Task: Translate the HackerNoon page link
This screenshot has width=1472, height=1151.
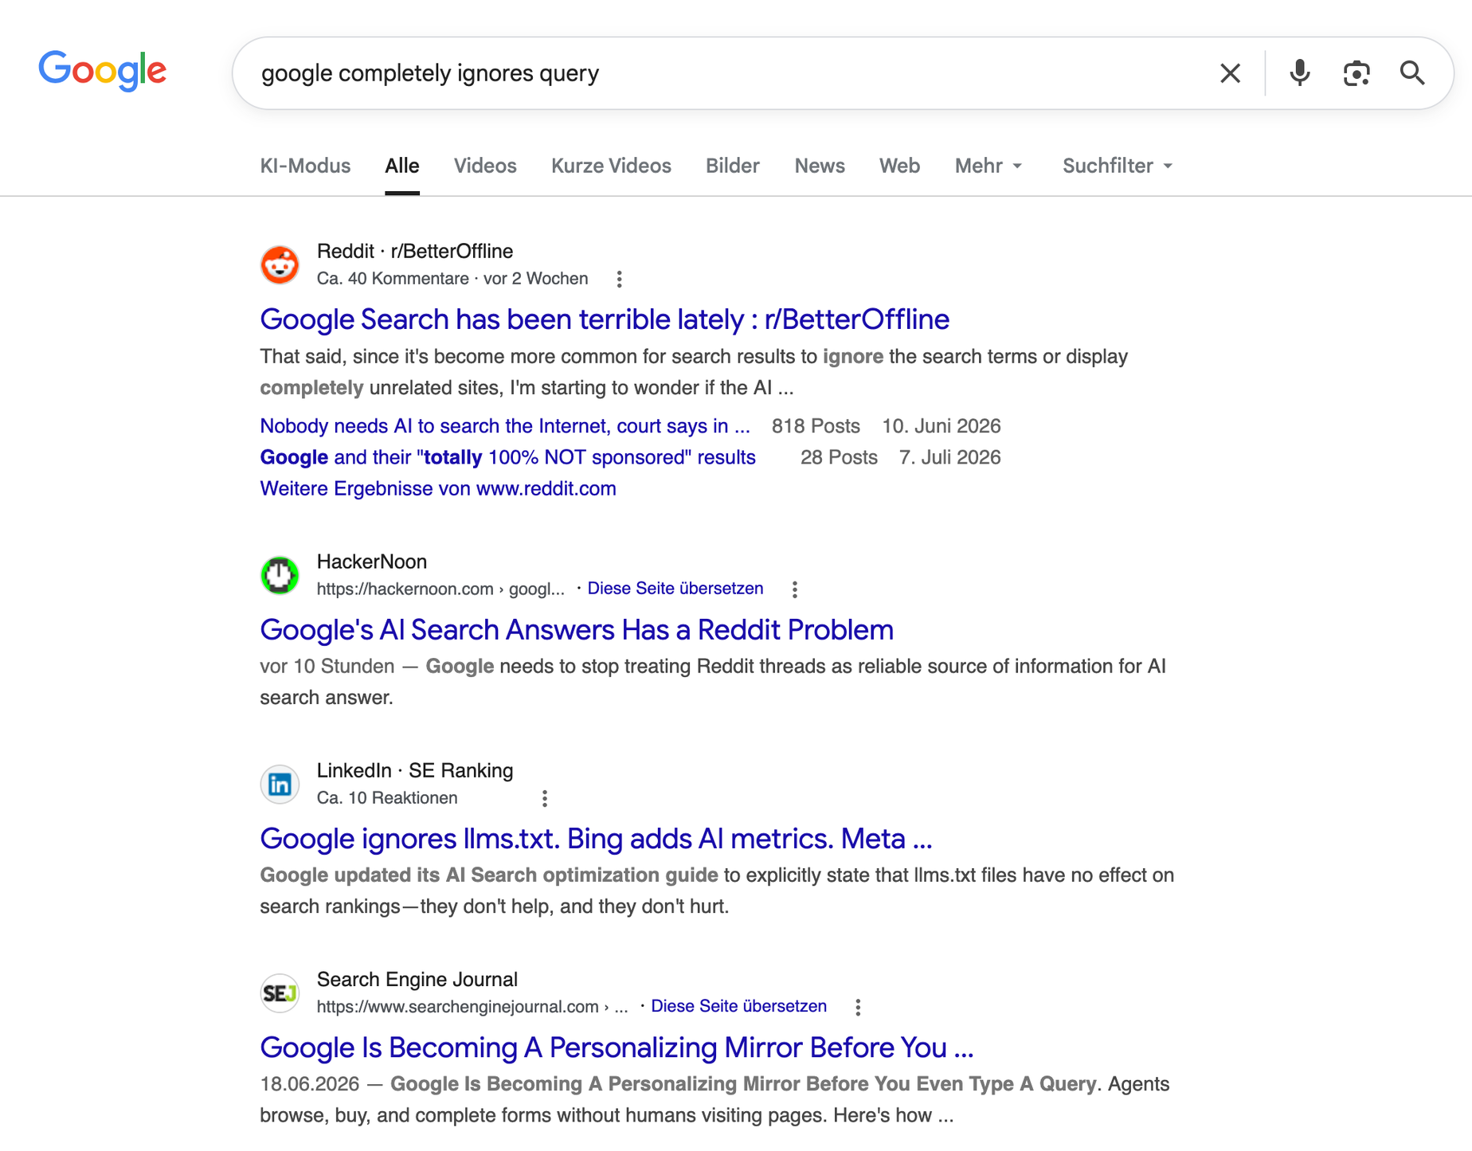Action: click(x=675, y=589)
